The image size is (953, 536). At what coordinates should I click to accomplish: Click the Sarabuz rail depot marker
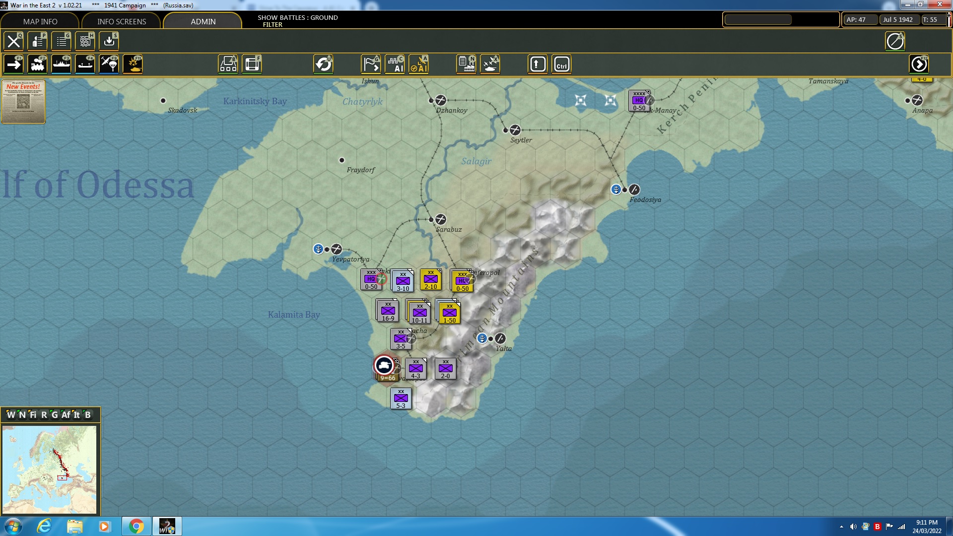[440, 219]
